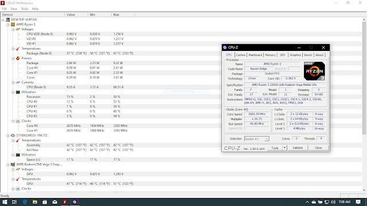The height and width of the screenshot is (206, 367).
Task: Click the Tools button in CPU-Z
Action: click(x=275, y=148)
